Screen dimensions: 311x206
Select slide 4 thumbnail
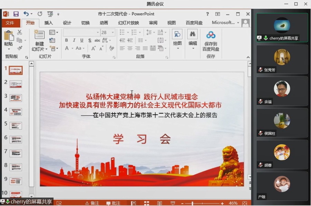click(16, 112)
